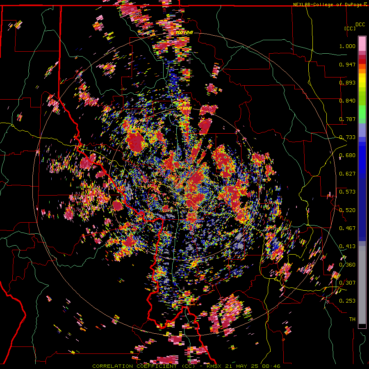Select the 0.413 scale value

point(347,246)
